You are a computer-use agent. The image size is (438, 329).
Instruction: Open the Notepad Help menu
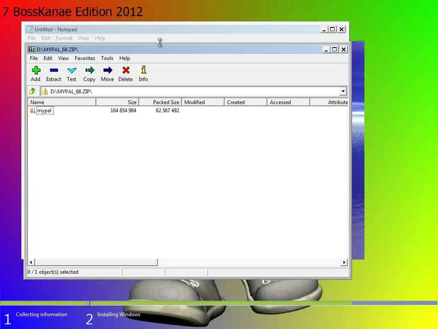100,38
